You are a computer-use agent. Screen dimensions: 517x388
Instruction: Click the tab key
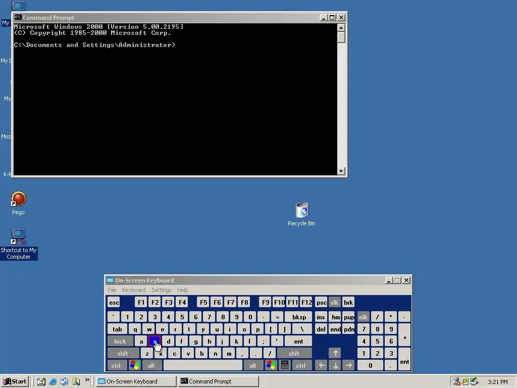pos(117,329)
